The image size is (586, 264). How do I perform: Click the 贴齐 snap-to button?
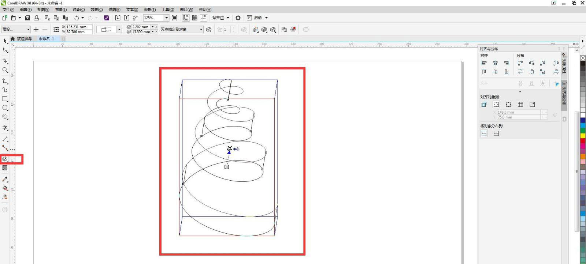coord(220,18)
